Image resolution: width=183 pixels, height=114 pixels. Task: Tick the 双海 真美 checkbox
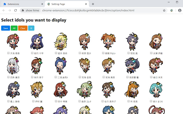coord(104,77)
